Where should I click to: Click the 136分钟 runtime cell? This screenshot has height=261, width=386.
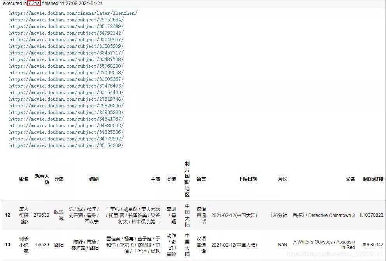coord(279,215)
